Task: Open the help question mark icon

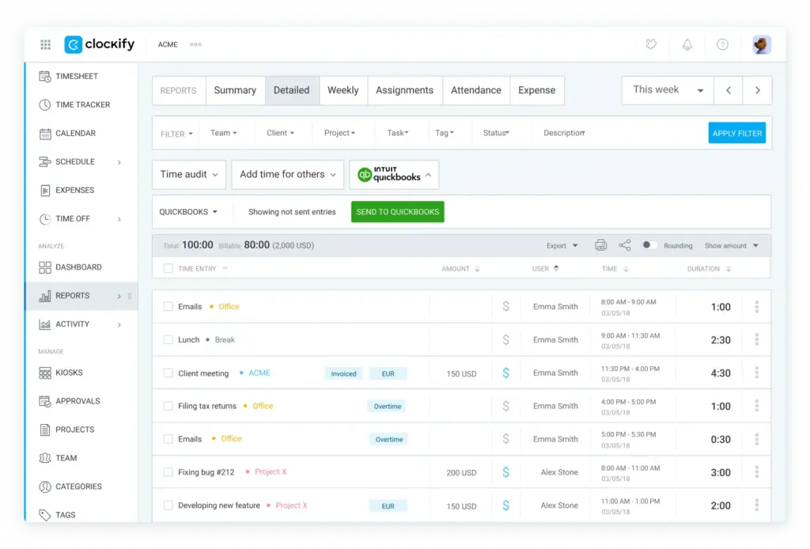Action: (723, 44)
